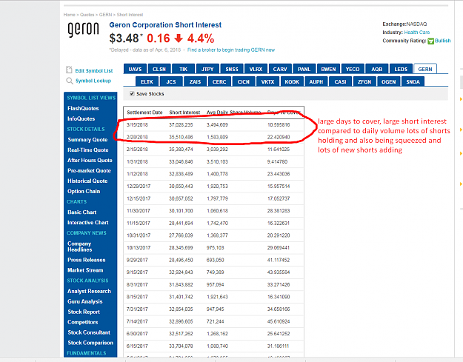Open Guru Analysis in the sidebar
The image size is (463, 362).
85,301
